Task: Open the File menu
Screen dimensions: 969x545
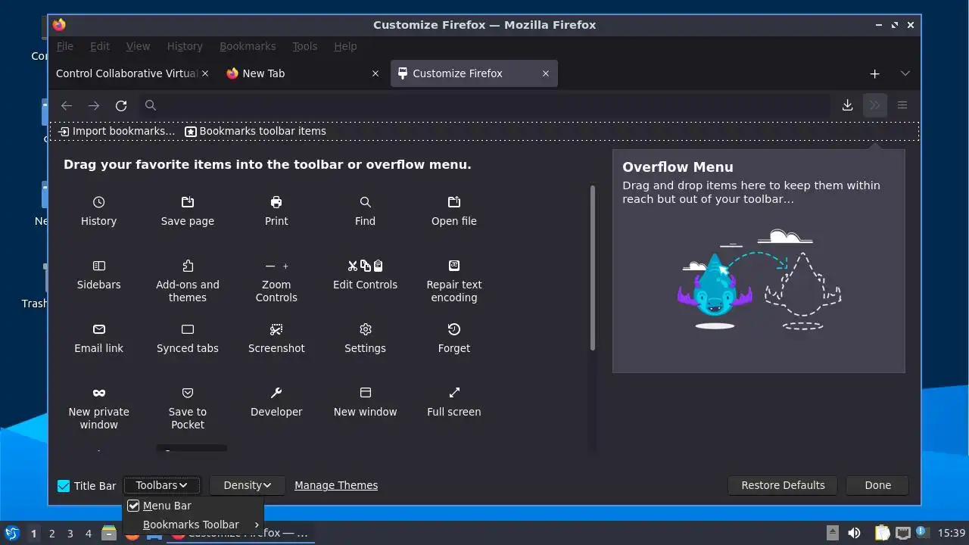Action: (65, 46)
